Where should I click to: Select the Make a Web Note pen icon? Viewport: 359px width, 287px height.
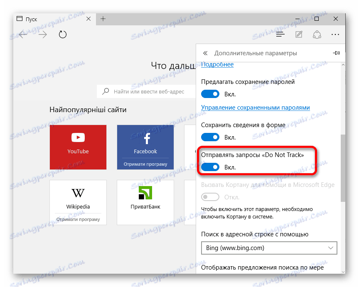(x=299, y=34)
